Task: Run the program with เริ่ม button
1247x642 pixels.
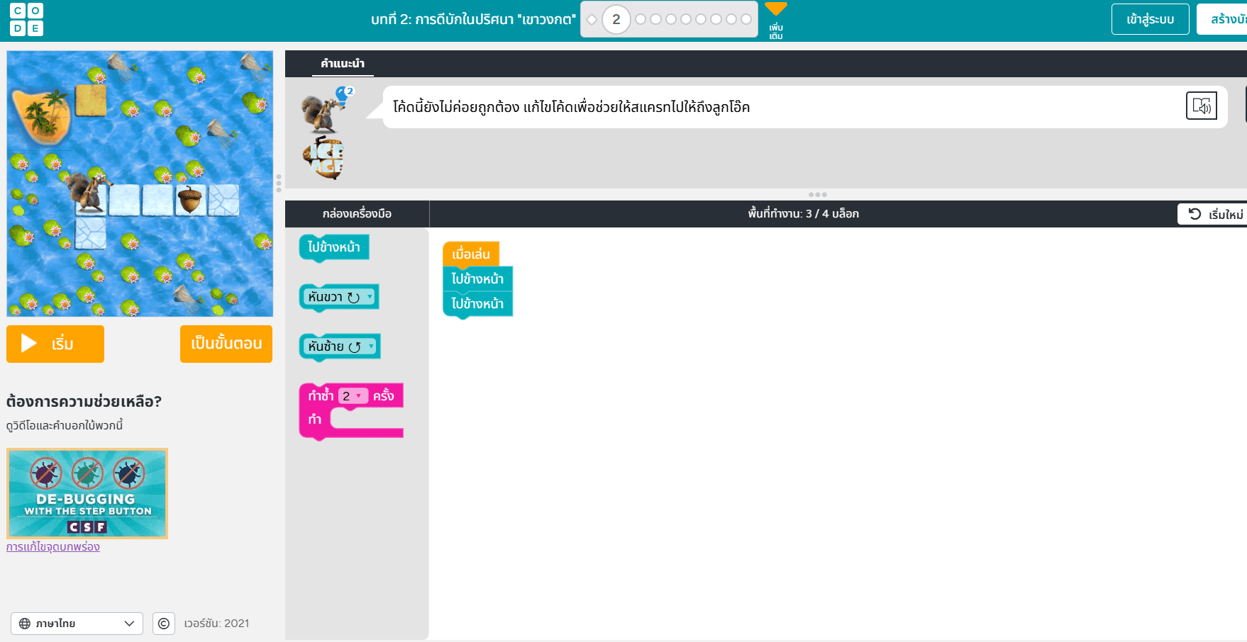Action: (55, 344)
